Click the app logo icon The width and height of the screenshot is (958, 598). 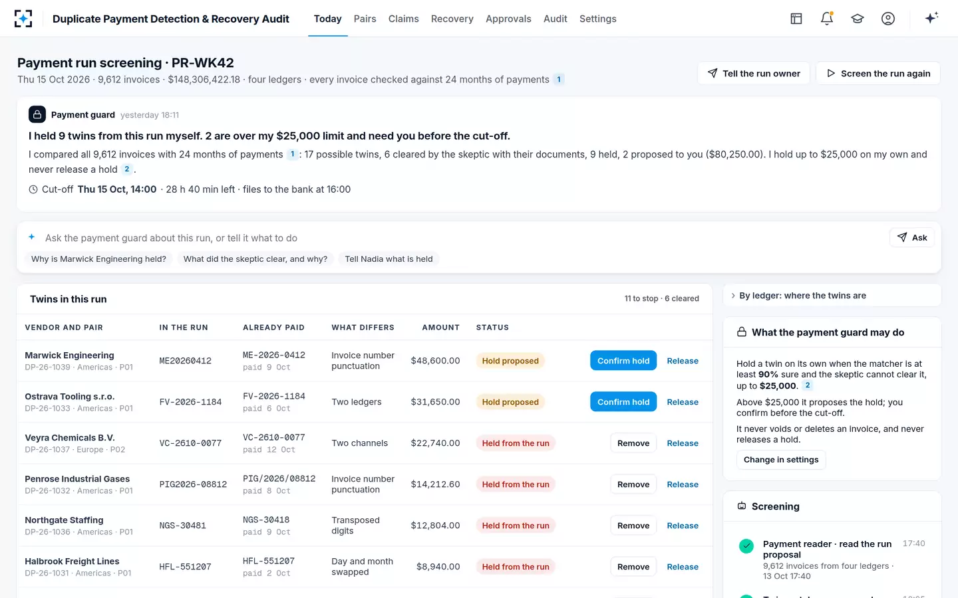(23, 19)
